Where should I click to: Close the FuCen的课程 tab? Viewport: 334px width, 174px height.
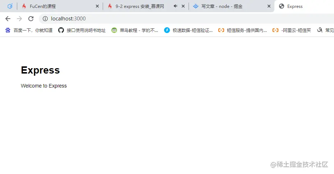click(97, 6)
